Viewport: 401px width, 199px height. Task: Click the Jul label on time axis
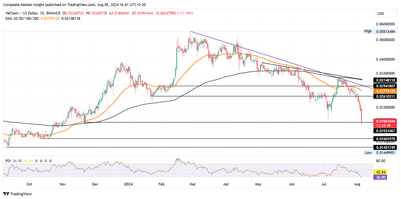click(324, 184)
